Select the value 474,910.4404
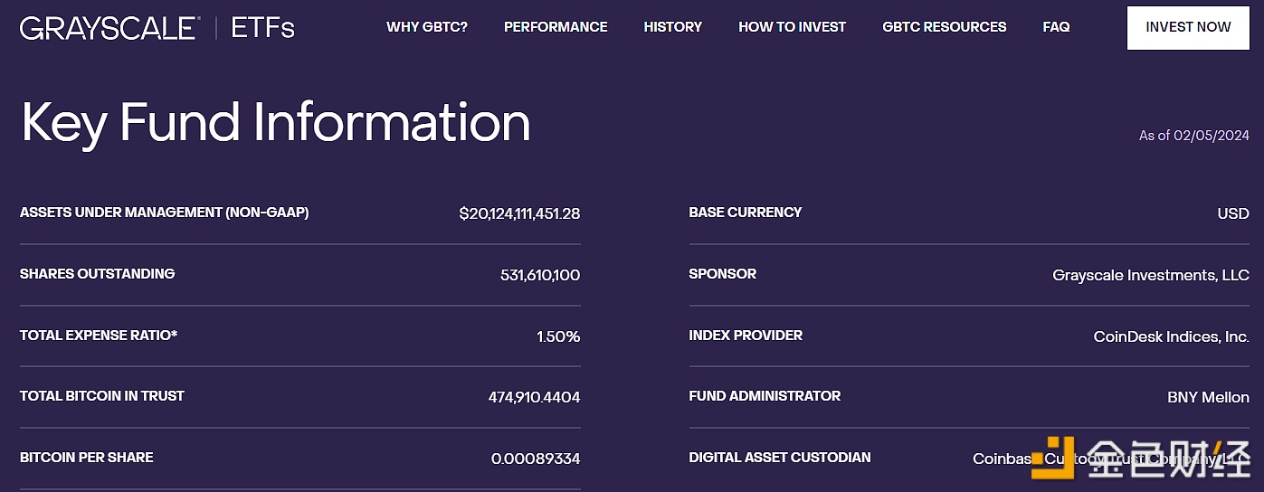Image resolution: width=1264 pixels, height=492 pixels. coord(534,397)
